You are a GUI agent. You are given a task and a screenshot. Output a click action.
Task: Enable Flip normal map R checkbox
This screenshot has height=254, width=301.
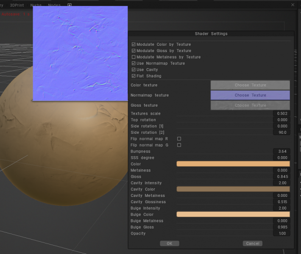(179, 139)
